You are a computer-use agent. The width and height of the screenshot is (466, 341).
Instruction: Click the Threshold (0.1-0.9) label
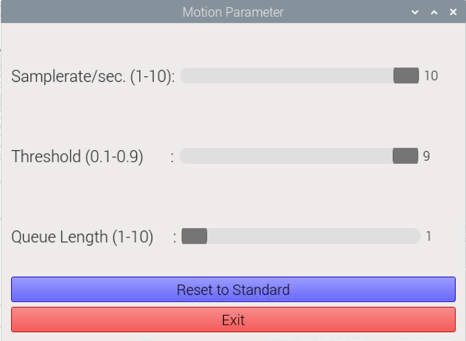77,156
